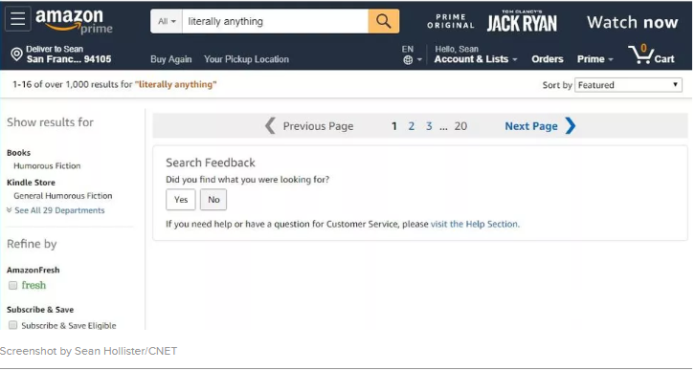695x370 pixels.
Task: Expand the Prime menu
Action: (x=594, y=59)
